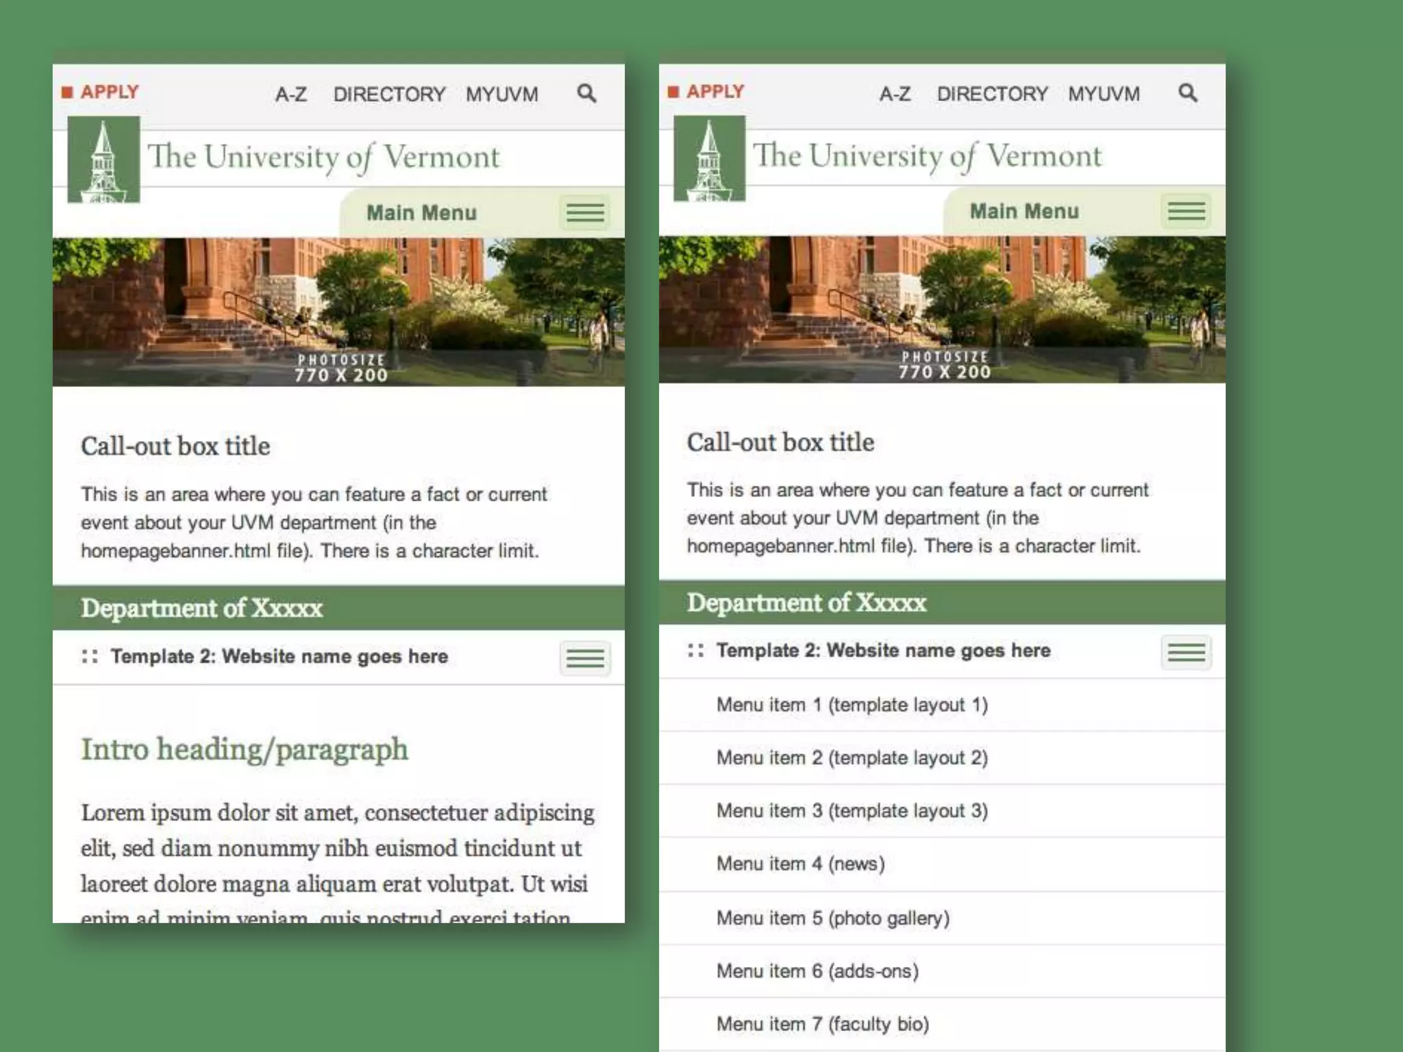
Task: Click UVM tower logo in left mockup
Action: click(103, 160)
